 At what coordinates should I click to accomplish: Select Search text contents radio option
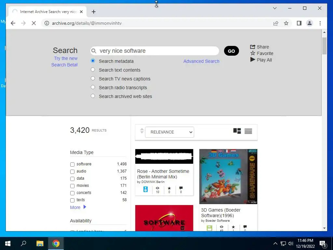(93, 70)
